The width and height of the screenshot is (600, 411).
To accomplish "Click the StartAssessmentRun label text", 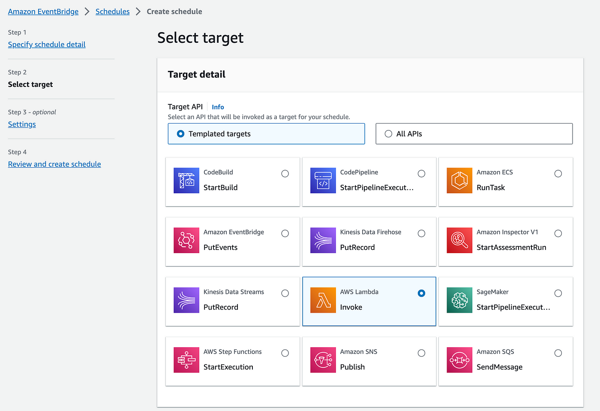I will [511, 247].
